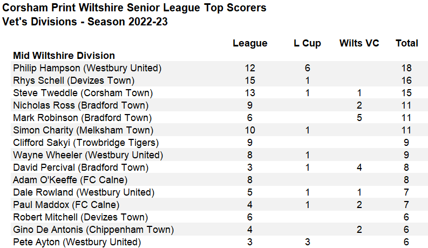This screenshot has height=248, width=428.
Task: Click Pete Ayton (Westbury United) name
Action: [77, 242]
